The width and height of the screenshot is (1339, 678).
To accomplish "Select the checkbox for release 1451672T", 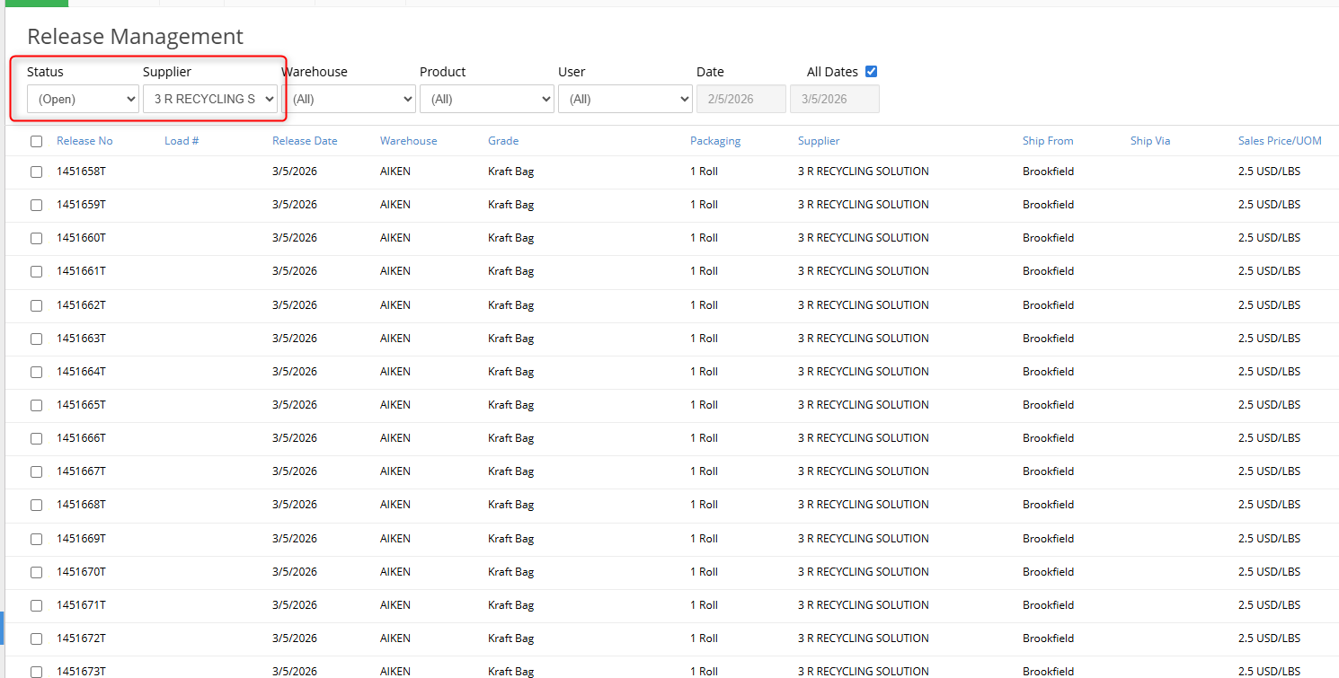I will tap(36, 638).
